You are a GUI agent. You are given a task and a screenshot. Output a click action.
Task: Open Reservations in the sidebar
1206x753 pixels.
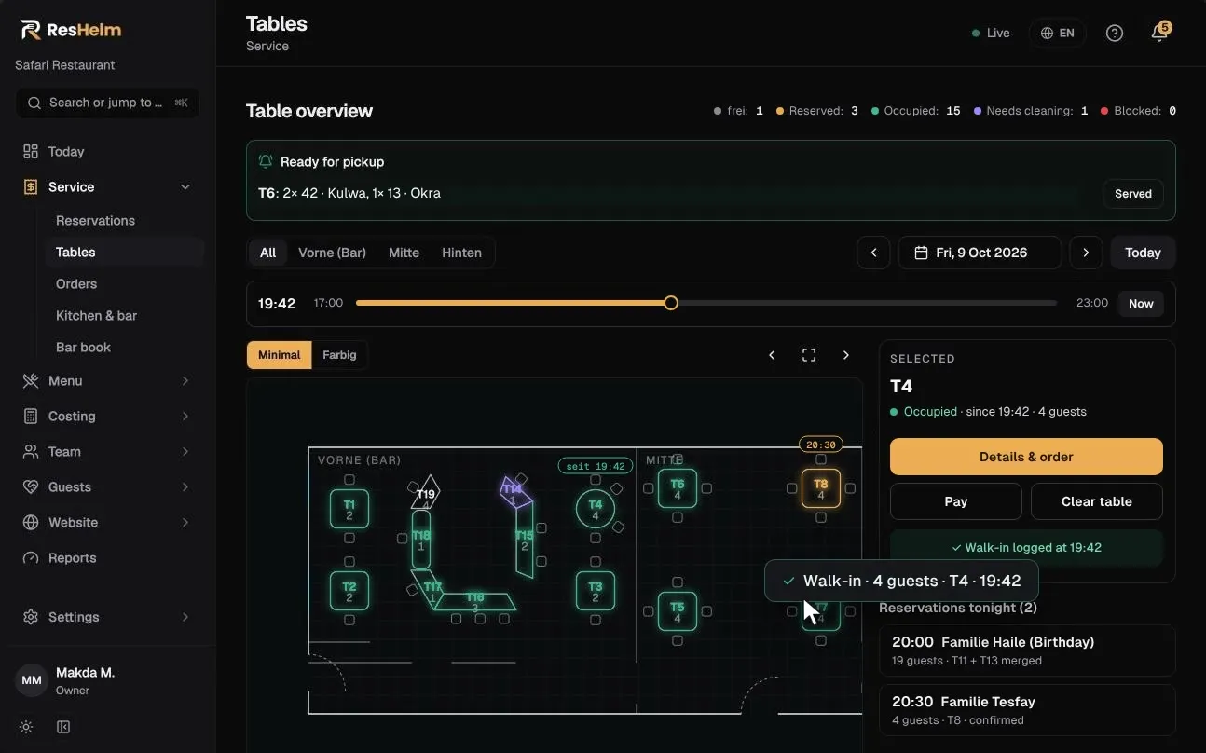(124, 221)
